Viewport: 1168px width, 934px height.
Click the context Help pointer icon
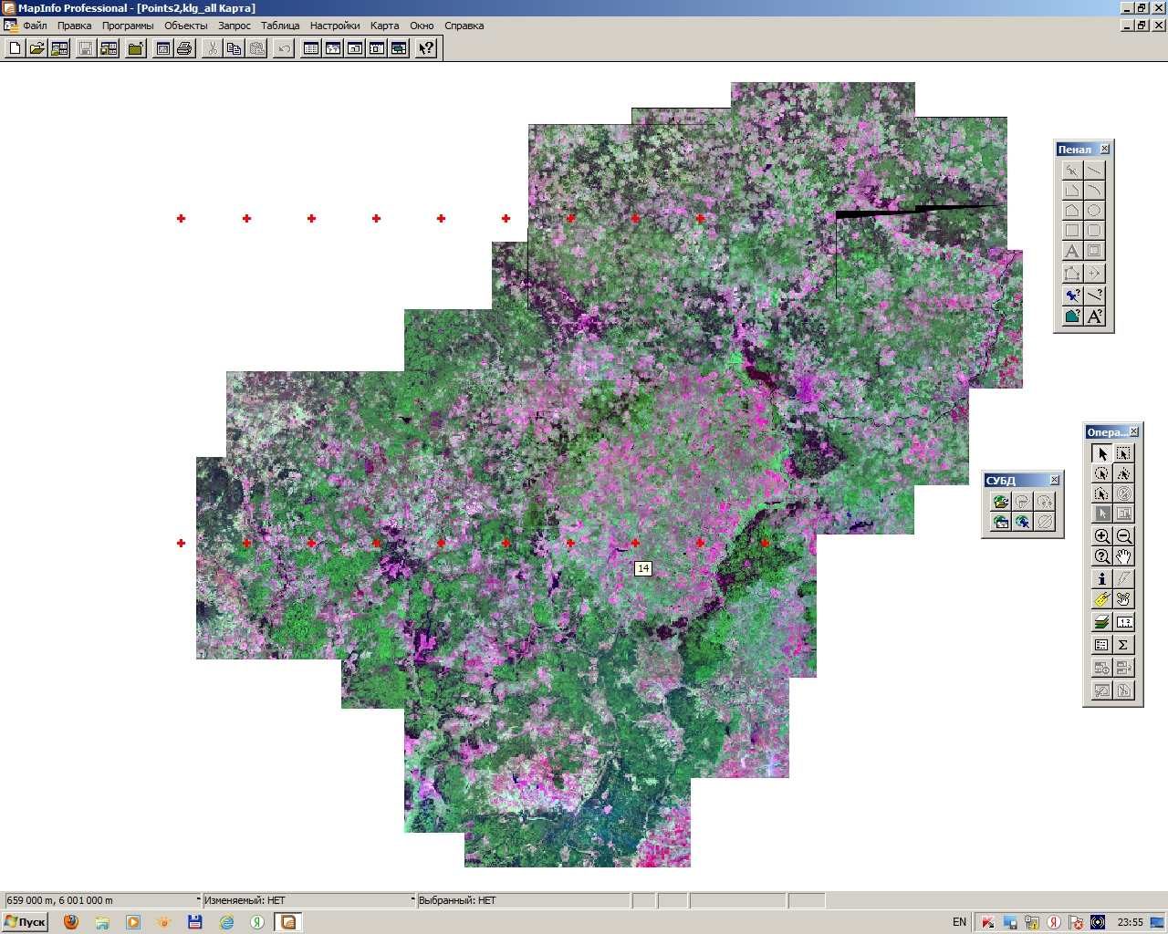pos(426,48)
